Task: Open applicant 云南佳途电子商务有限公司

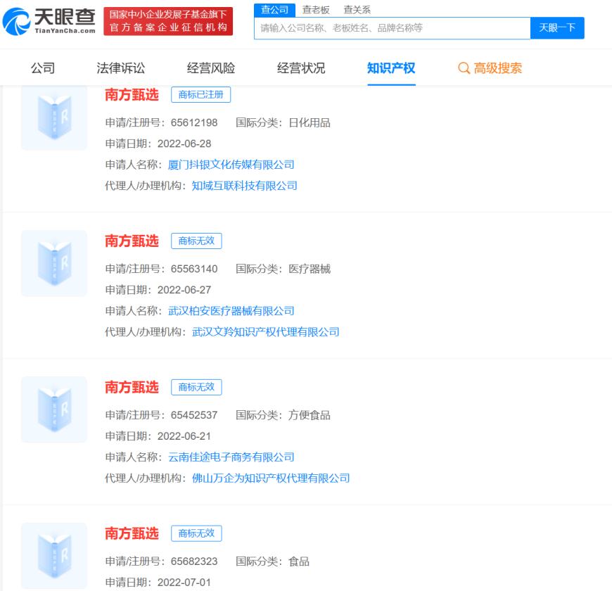Action: tap(231, 457)
